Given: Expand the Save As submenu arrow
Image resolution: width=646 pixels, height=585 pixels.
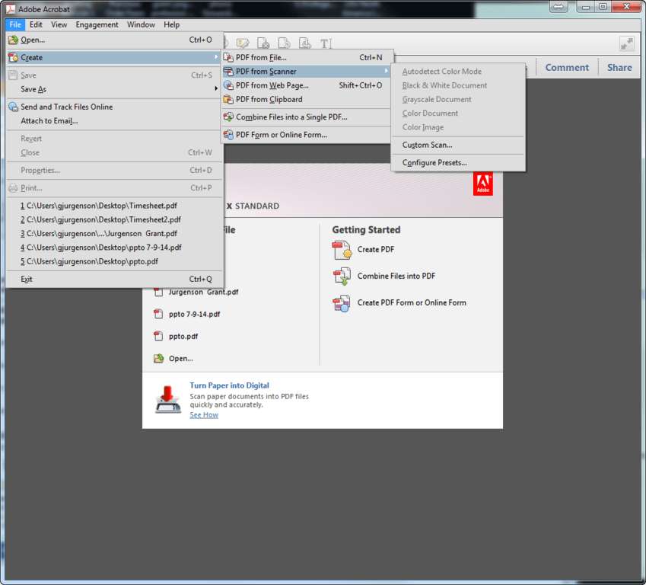Looking at the screenshot, I should click(216, 88).
